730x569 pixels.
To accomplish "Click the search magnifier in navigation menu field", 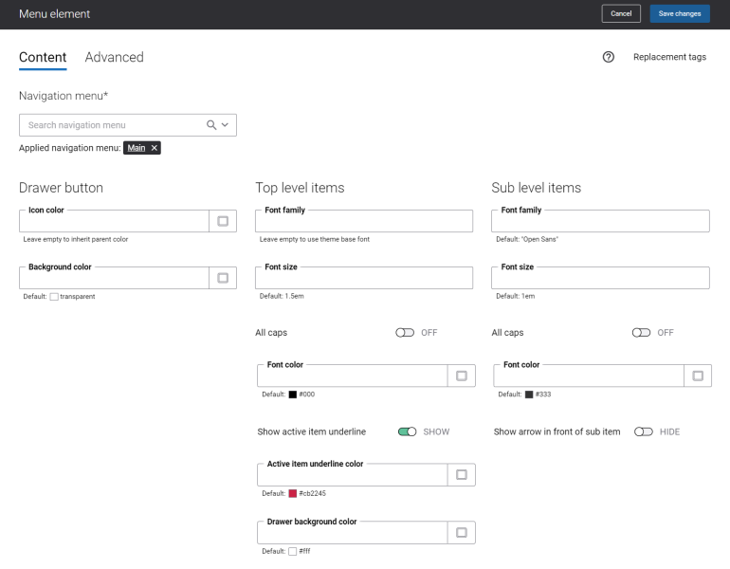I will pos(211,125).
